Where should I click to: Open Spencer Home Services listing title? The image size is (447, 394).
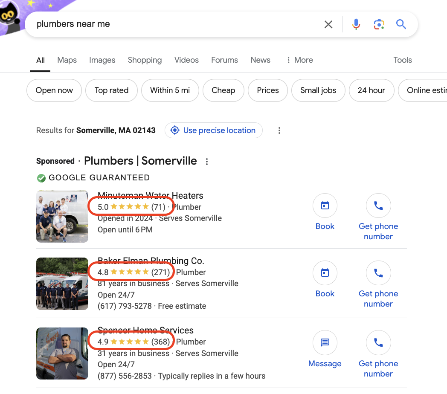(x=145, y=330)
